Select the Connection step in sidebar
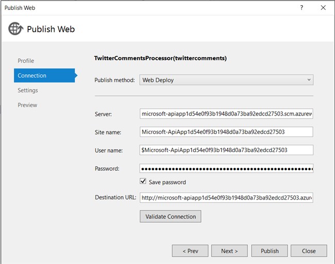This screenshot has height=264, width=335. coord(32,76)
